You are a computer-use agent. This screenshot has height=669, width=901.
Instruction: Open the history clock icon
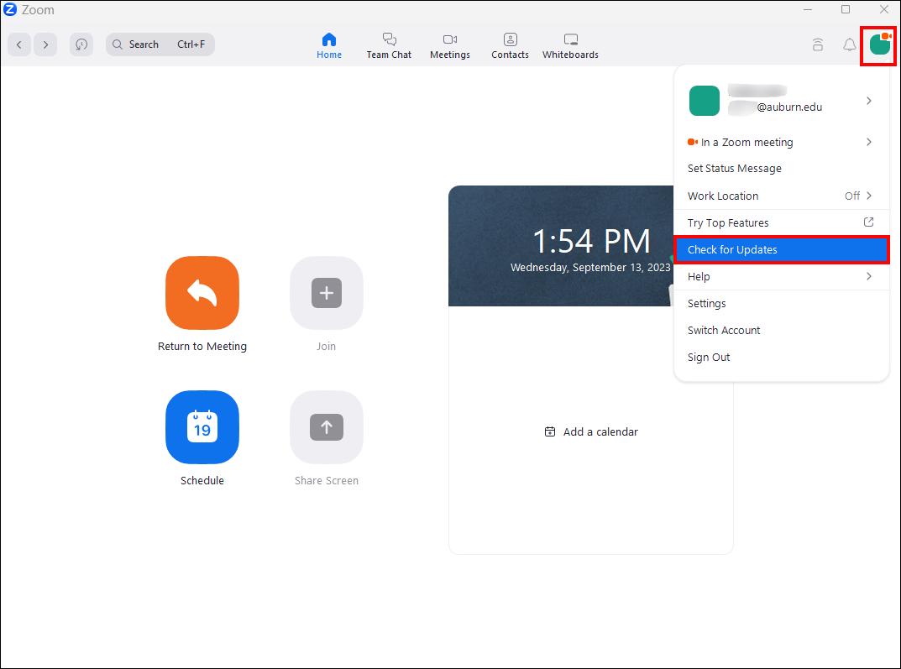(81, 44)
